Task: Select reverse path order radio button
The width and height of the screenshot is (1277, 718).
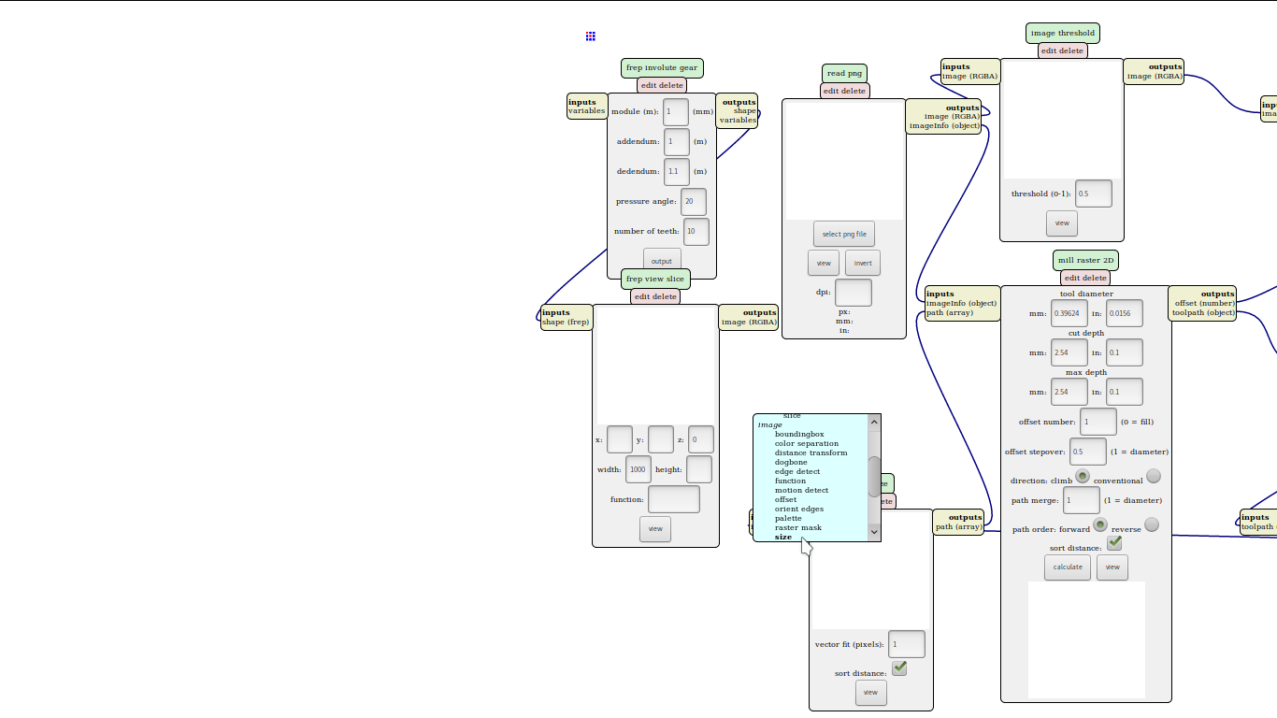Action: (x=1152, y=524)
